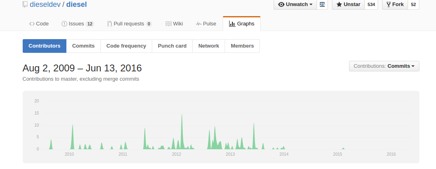Click the Pull requests count badge 0
Image resolution: width=436 pixels, height=169 pixels.
point(149,24)
